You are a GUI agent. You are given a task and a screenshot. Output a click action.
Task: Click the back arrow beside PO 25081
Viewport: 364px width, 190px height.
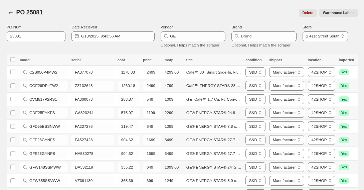pos(11,13)
